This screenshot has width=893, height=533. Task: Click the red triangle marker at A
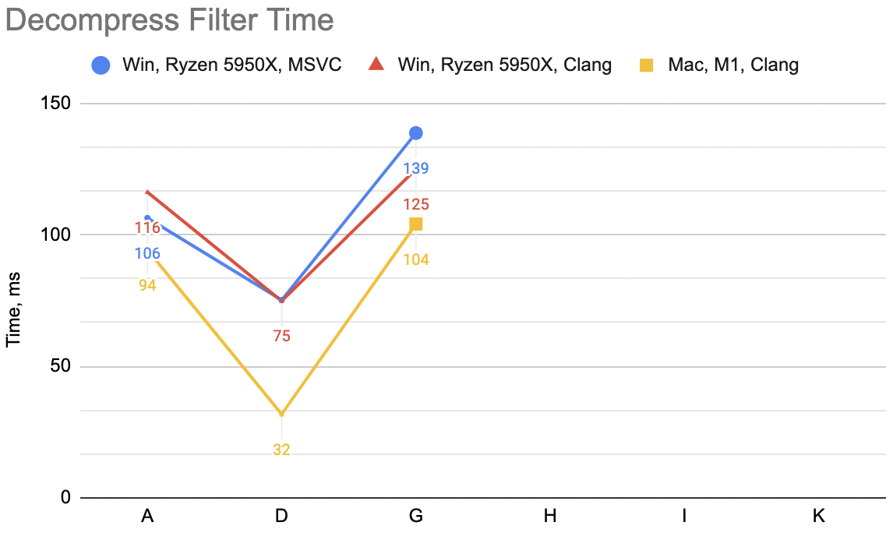point(147,192)
